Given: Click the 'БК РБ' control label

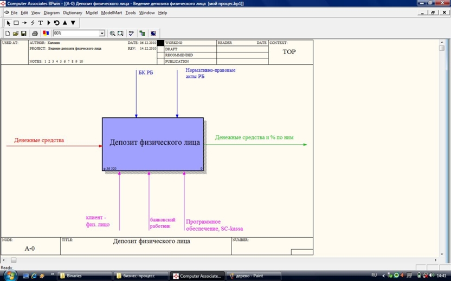Looking at the screenshot, I should [146, 73].
